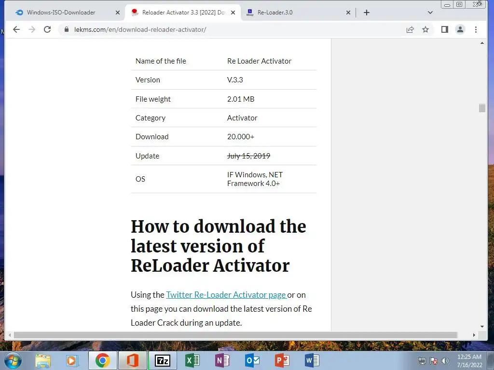The height and width of the screenshot is (370, 494).
Task: Launch Windows Media Player from taskbar
Action: [x=72, y=360]
